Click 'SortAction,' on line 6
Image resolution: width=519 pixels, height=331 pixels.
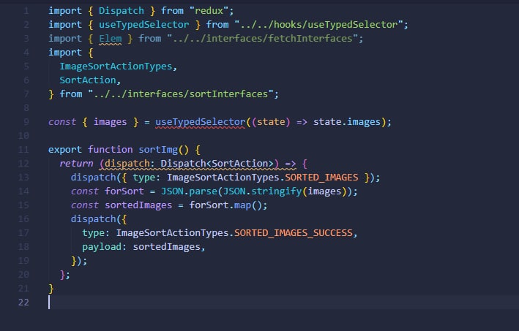(90, 80)
